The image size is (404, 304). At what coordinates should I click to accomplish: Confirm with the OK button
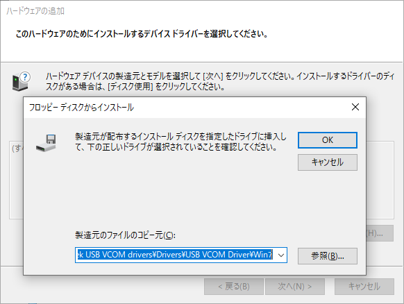pos(328,140)
